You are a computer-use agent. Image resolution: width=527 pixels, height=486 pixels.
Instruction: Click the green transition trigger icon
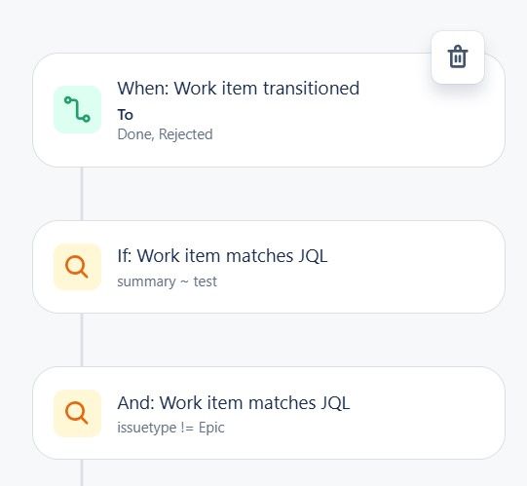click(77, 109)
